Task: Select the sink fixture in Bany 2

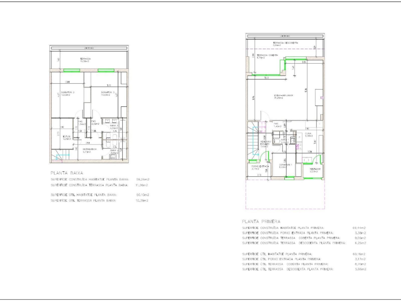Action: click(113, 157)
